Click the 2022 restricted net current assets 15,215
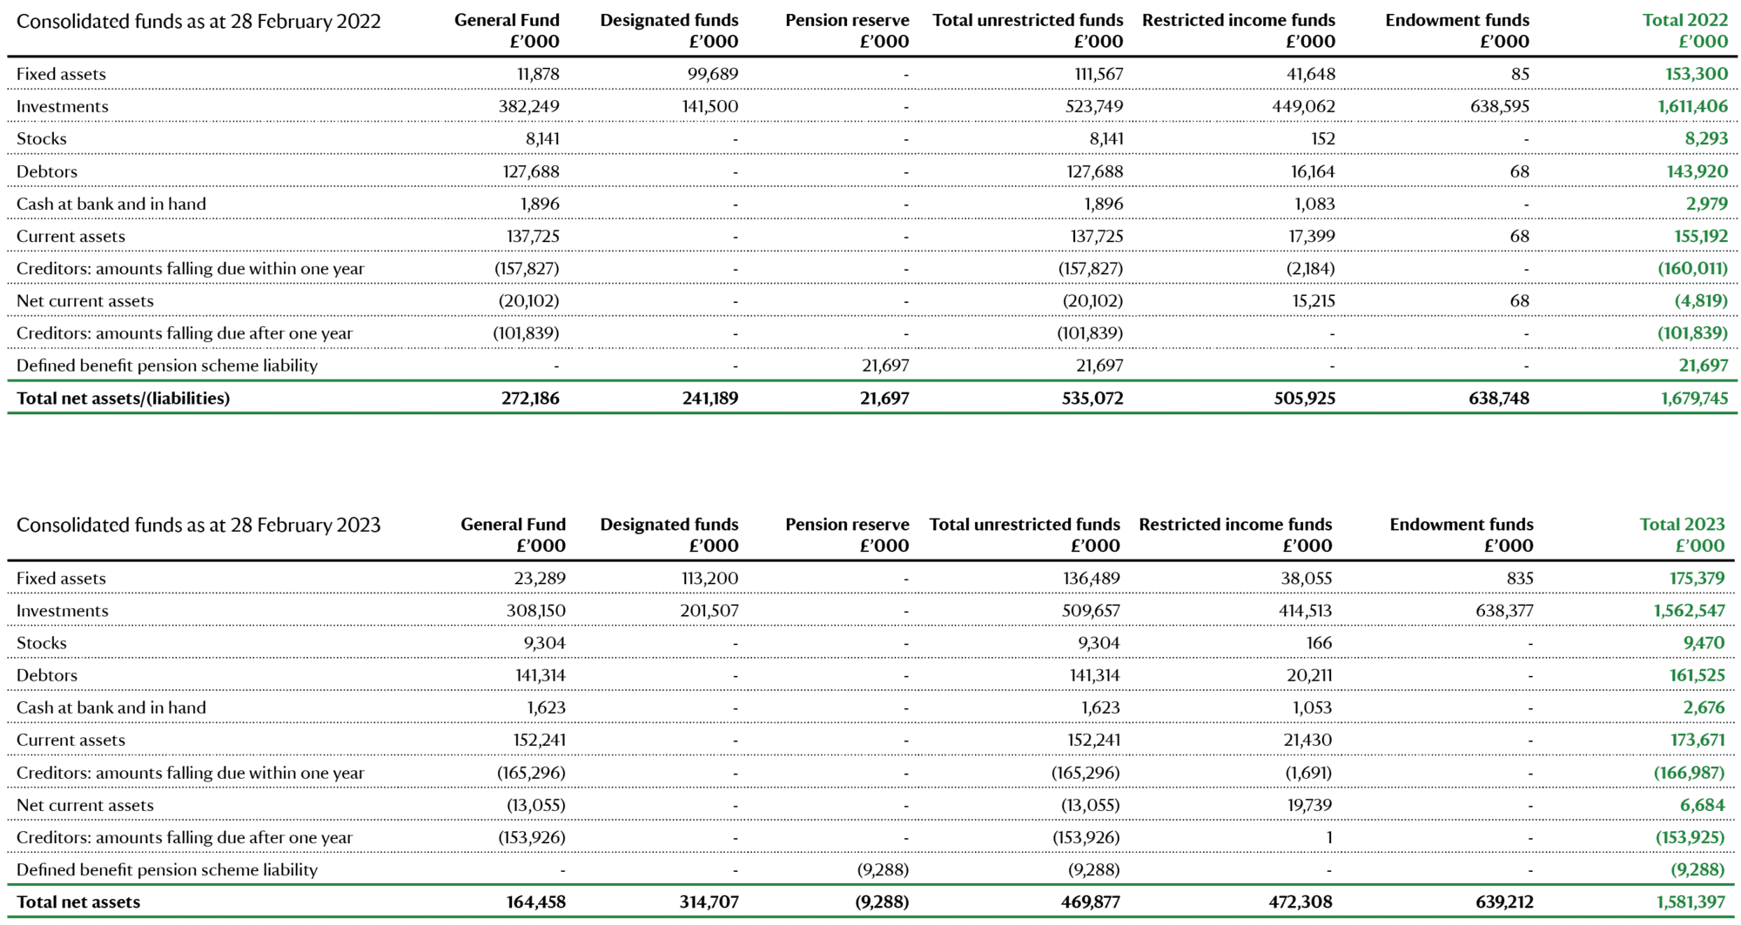Screen dimensions: 1741x925 pyautogui.click(x=1313, y=301)
